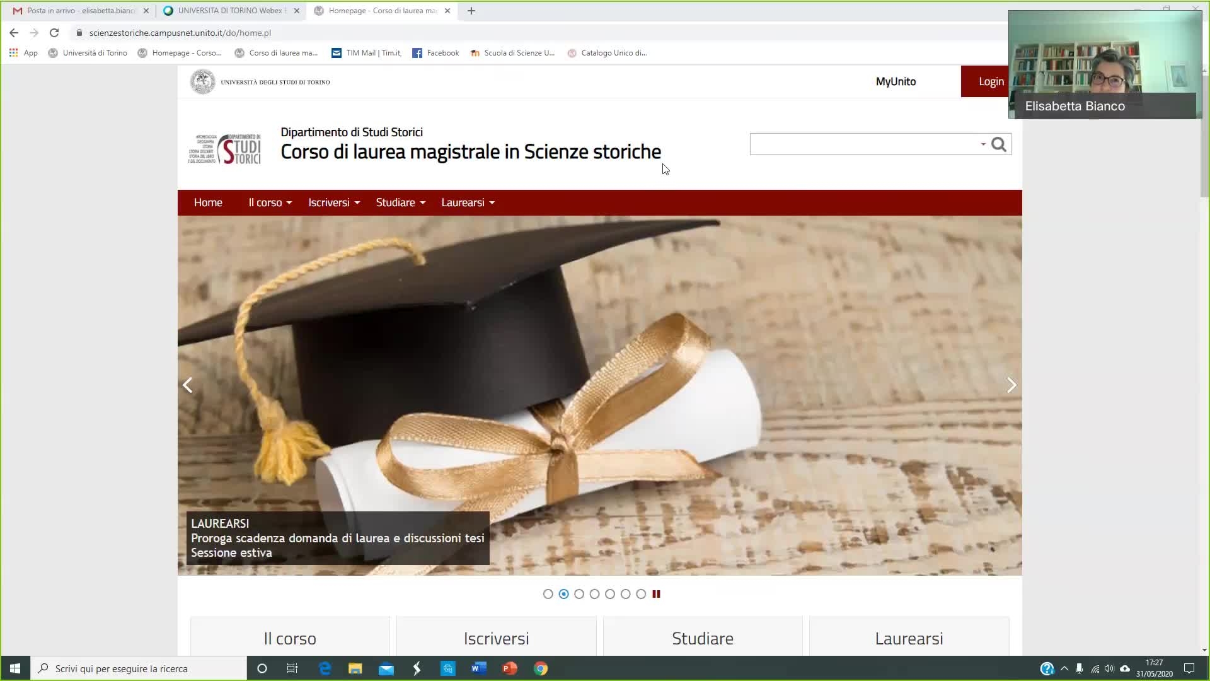Expand the Iscriversi menu
This screenshot has width=1210, height=681.
[334, 202]
